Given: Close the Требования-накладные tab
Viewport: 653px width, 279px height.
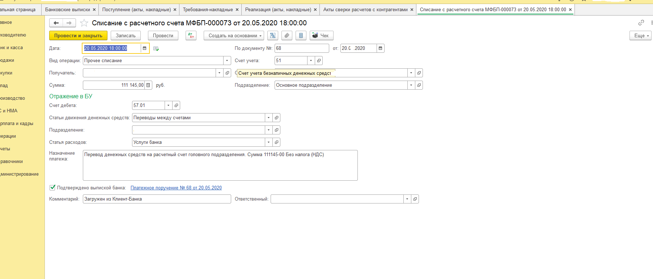Looking at the screenshot, I should [237, 10].
